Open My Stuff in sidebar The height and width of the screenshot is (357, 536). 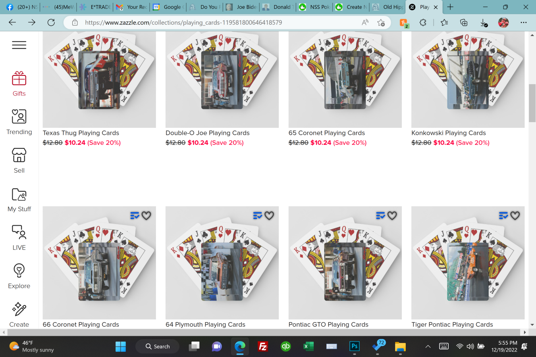pos(19,200)
